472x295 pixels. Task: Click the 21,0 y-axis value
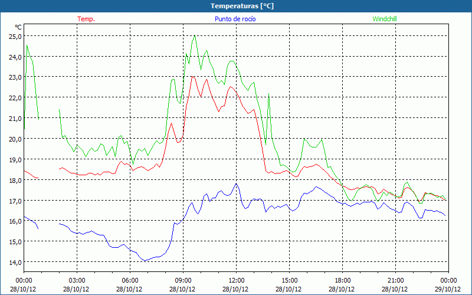tap(16, 119)
